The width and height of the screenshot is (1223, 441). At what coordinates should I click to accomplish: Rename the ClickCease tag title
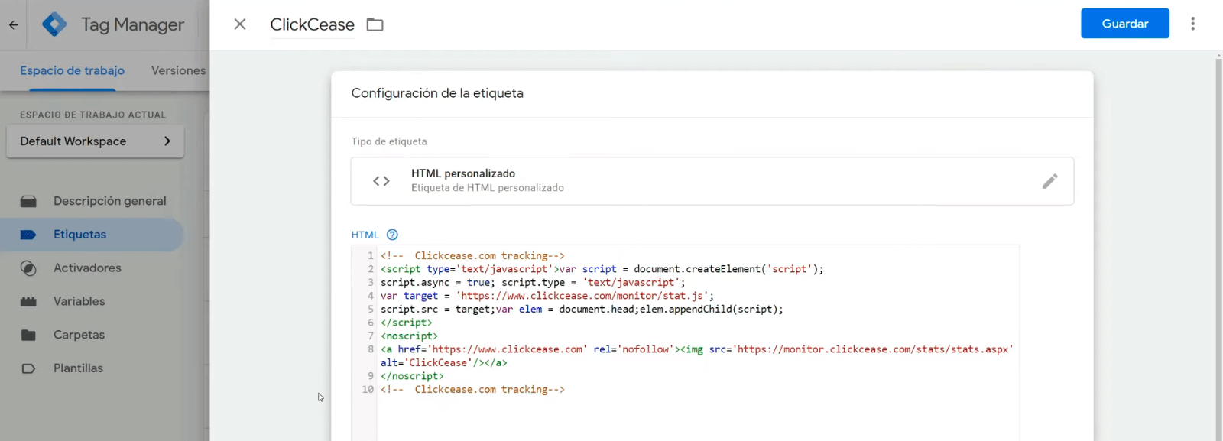click(312, 24)
